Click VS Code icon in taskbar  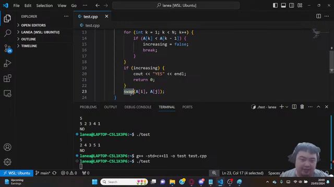220,182
